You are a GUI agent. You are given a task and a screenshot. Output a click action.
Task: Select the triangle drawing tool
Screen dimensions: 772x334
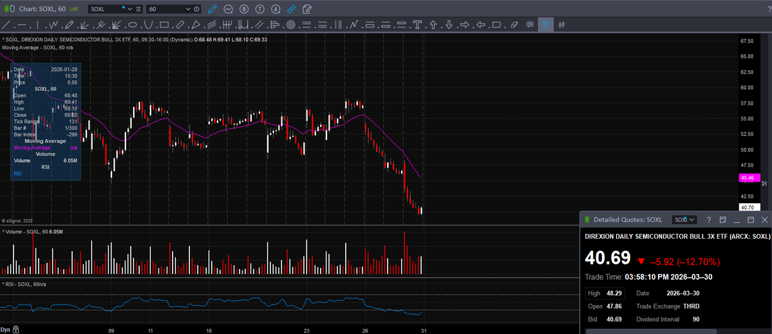[196, 24]
